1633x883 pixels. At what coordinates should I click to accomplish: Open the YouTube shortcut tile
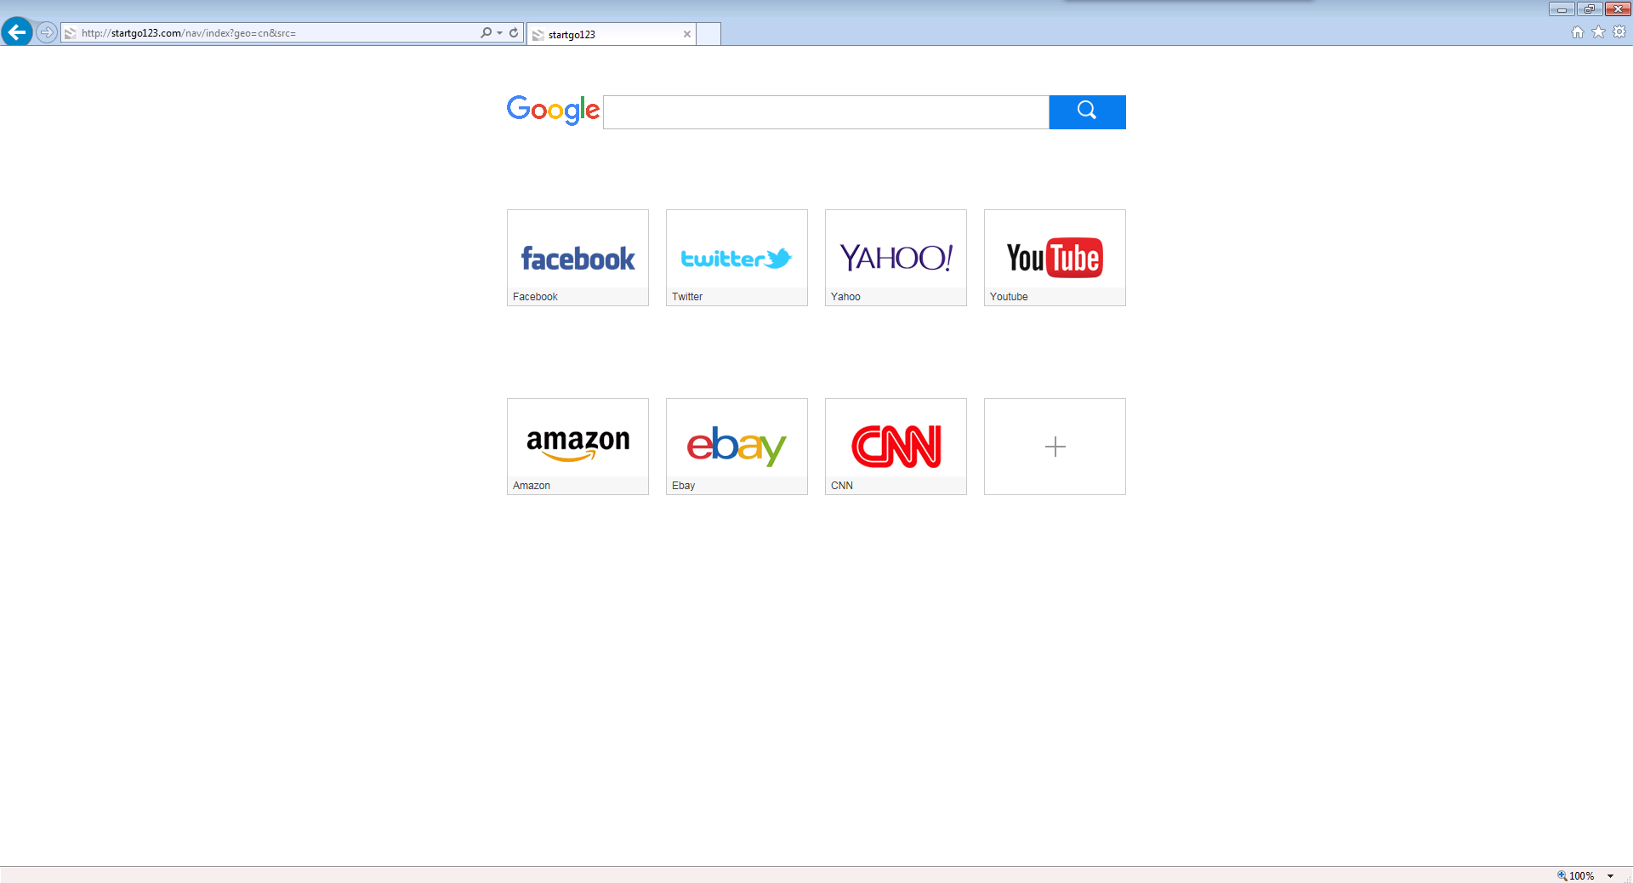point(1055,258)
